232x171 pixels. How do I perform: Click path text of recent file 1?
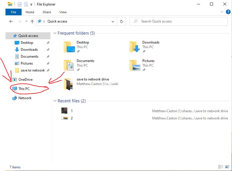click(x=190, y=111)
